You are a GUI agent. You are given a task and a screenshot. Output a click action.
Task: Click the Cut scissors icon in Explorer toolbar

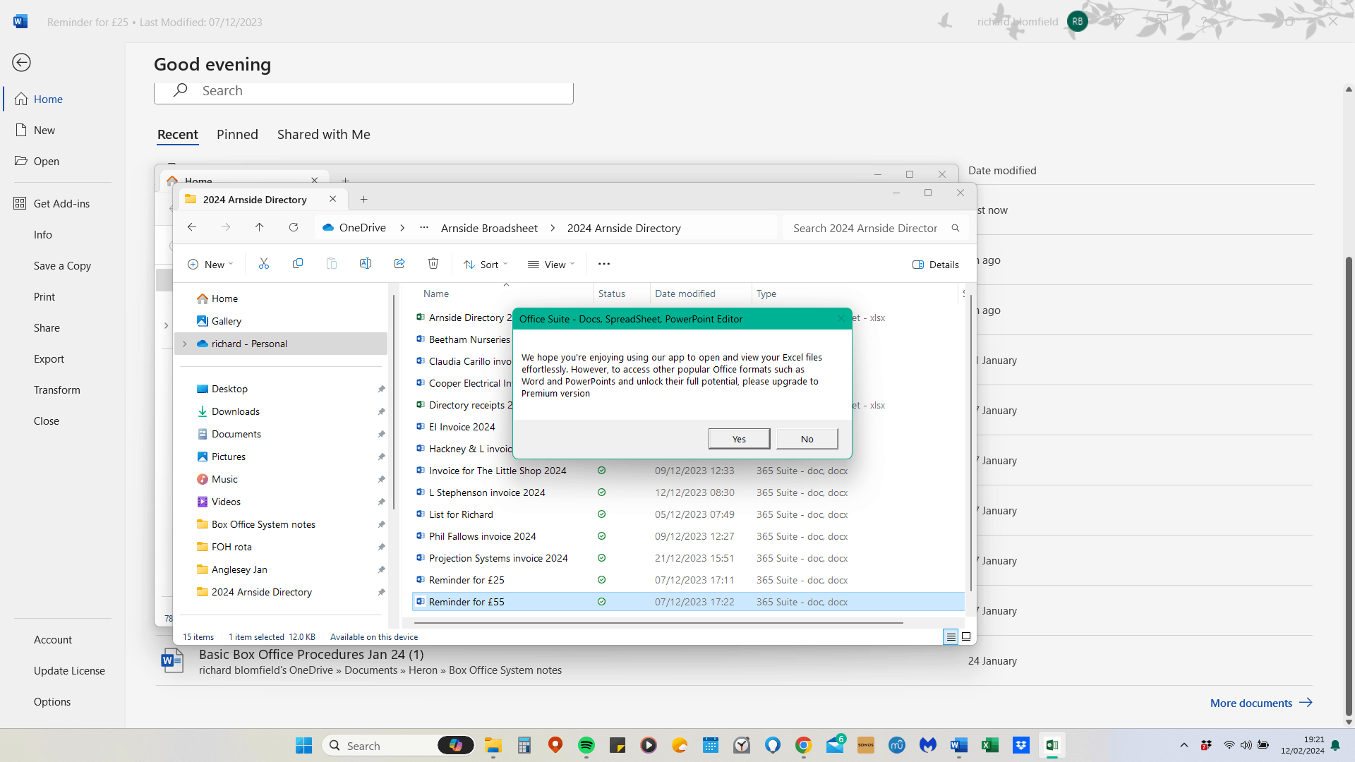(x=264, y=264)
